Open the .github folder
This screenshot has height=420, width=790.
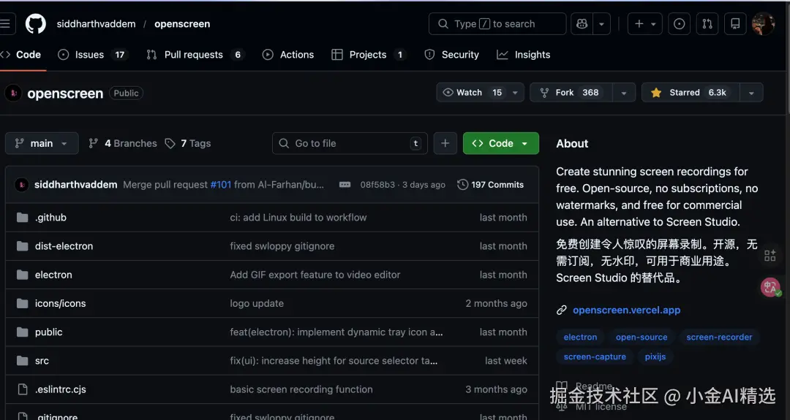(50, 217)
